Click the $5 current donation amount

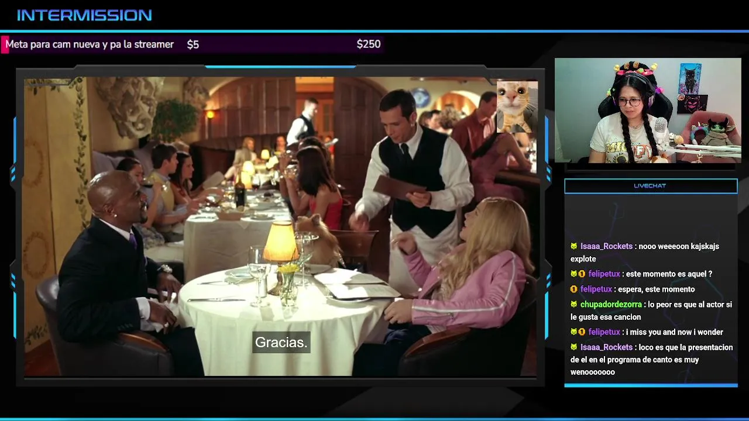point(193,44)
